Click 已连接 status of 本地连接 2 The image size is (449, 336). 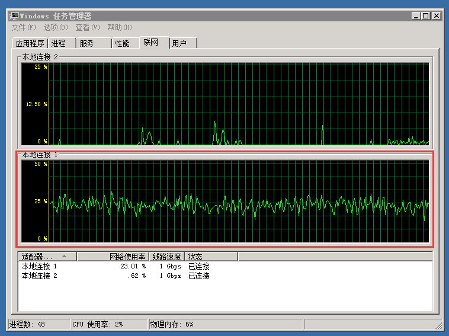(x=198, y=276)
